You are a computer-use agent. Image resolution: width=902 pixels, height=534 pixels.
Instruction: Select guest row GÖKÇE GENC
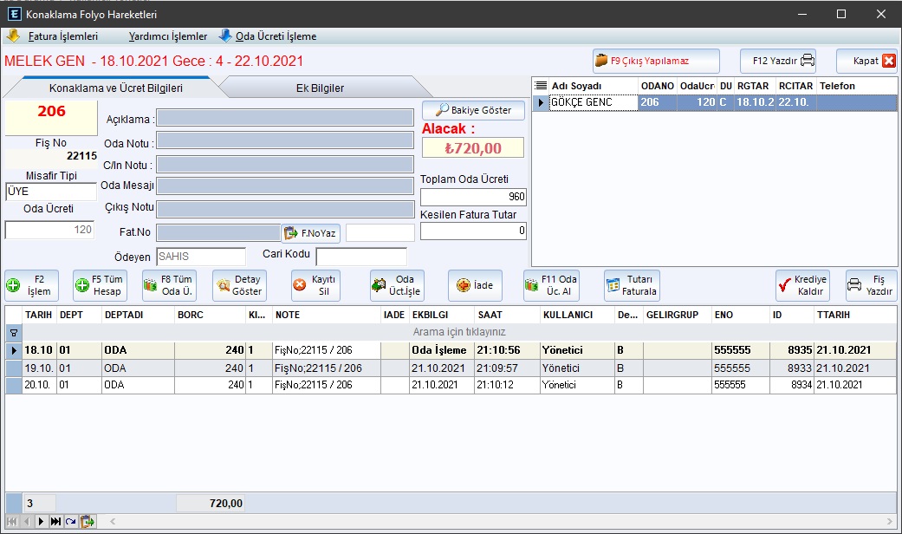(x=714, y=102)
